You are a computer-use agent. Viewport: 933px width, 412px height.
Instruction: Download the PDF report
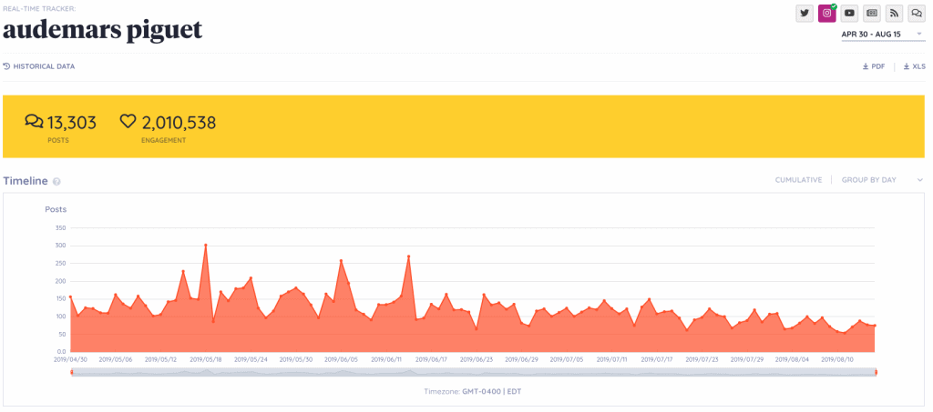click(x=874, y=66)
